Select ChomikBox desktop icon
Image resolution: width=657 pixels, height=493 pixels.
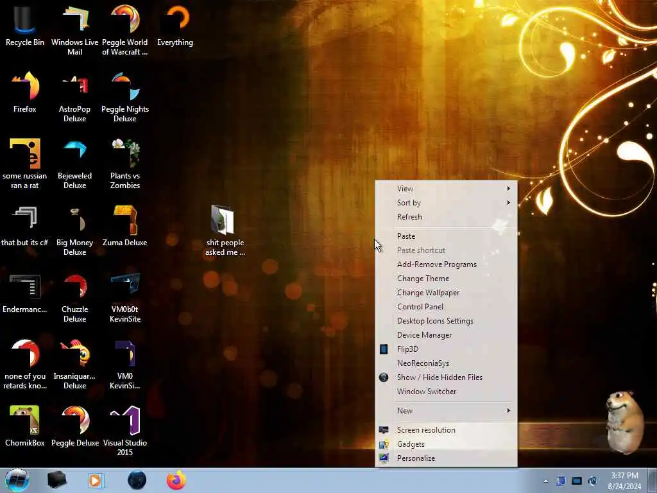tap(25, 426)
